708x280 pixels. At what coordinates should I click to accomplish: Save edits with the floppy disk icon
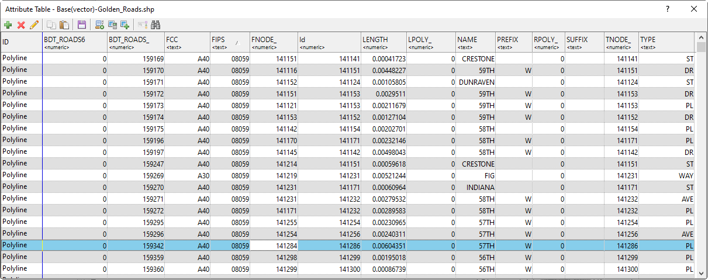click(82, 25)
